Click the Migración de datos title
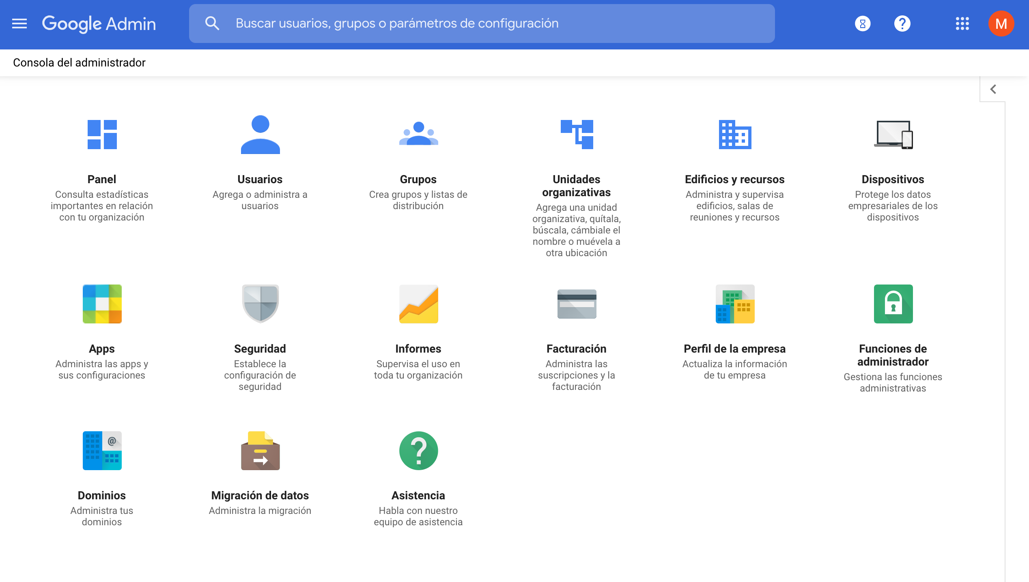Screen dimensions: 1029x582 pyautogui.click(x=260, y=495)
